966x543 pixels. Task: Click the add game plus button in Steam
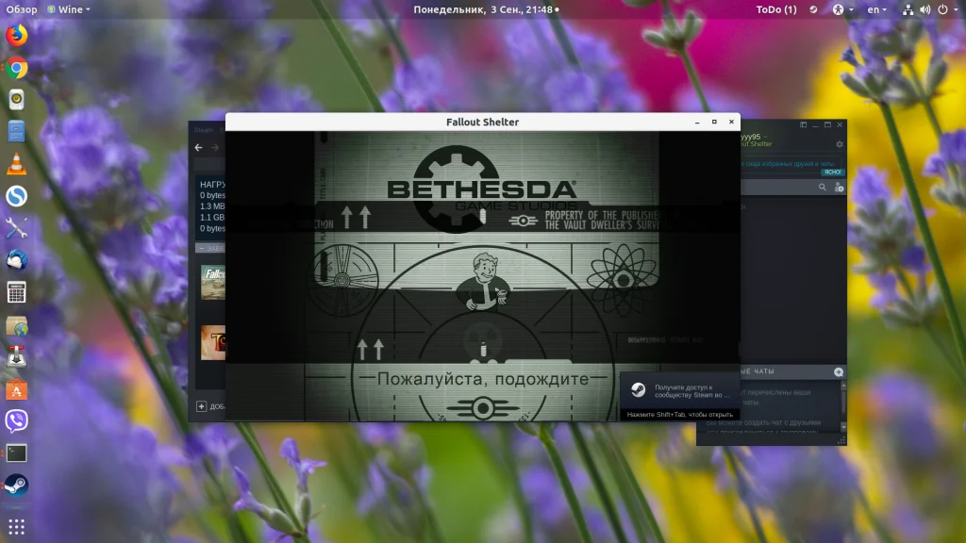[x=202, y=406]
